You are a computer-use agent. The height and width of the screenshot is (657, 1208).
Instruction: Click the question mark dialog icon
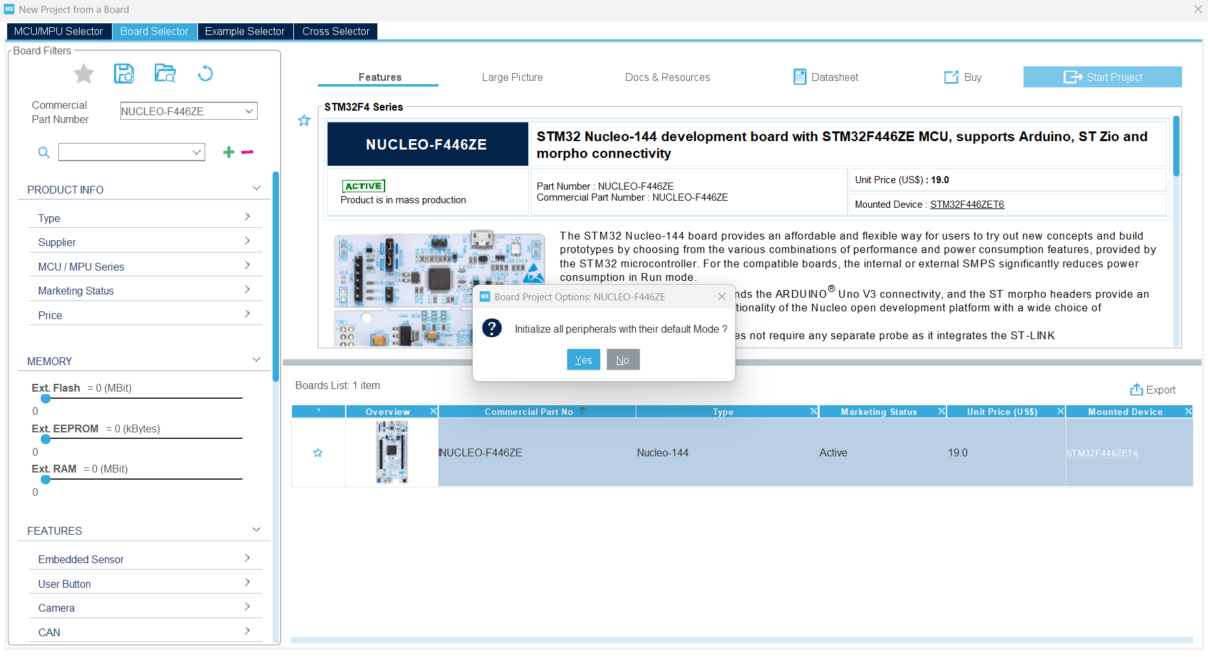pyautogui.click(x=492, y=328)
